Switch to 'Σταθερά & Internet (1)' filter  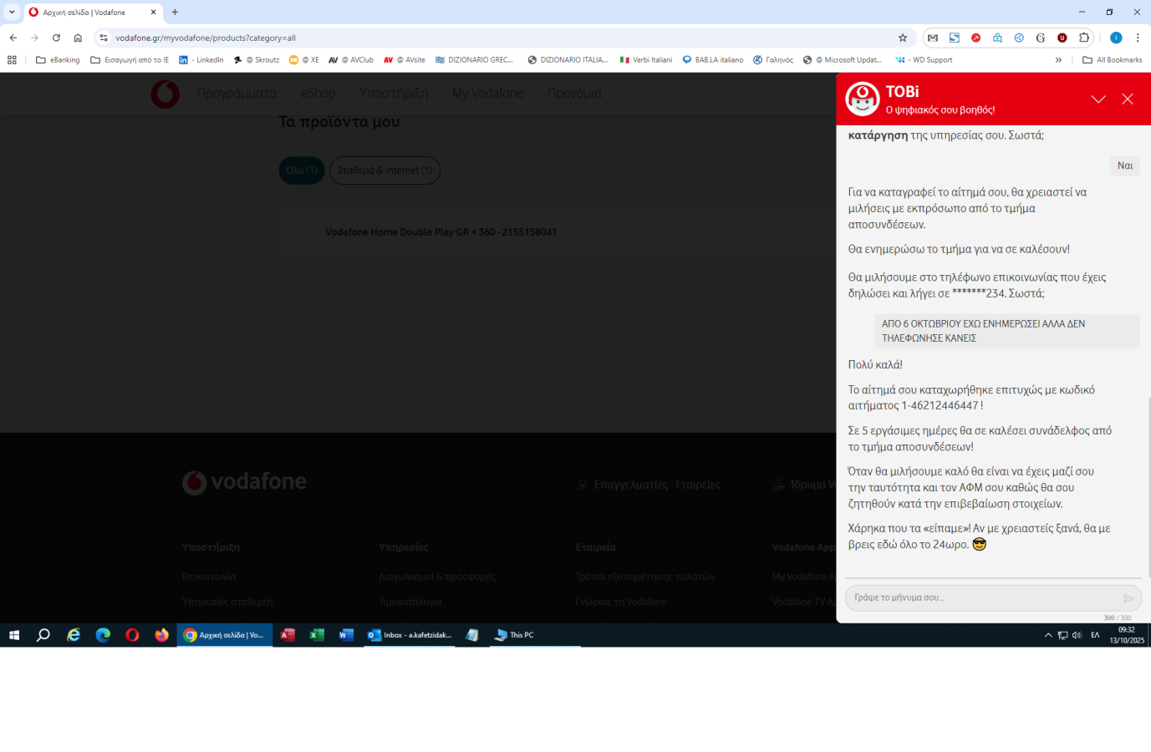coord(385,170)
